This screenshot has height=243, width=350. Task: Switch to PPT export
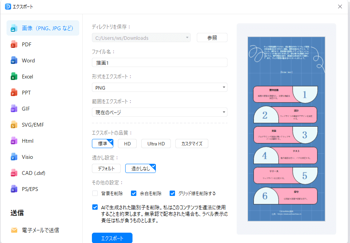tap(28, 92)
